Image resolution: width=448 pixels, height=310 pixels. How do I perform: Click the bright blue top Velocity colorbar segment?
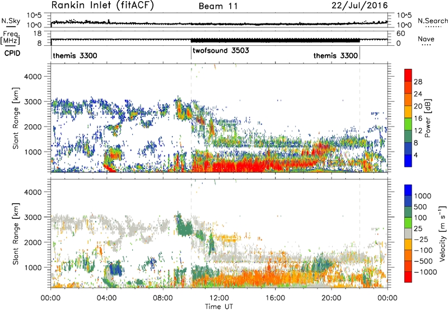[x=408, y=190]
